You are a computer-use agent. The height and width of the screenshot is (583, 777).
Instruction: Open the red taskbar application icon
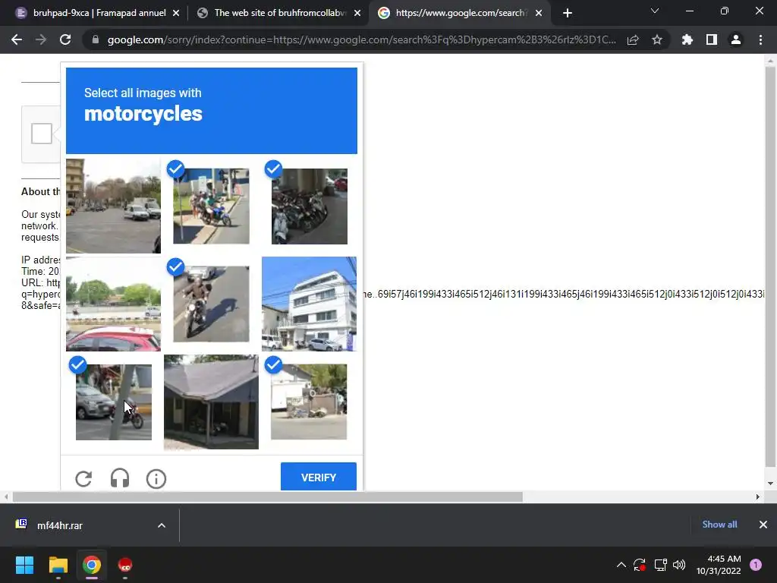(125, 565)
